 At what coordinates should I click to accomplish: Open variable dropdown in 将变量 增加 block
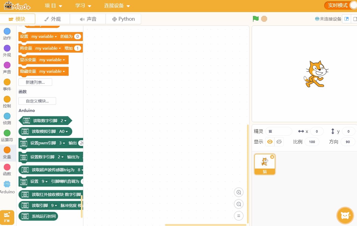pyautogui.click(x=48, y=48)
